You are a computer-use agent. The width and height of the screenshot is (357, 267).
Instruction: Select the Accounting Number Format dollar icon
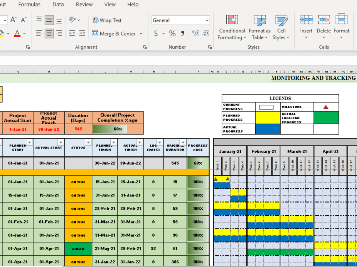coord(156,33)
